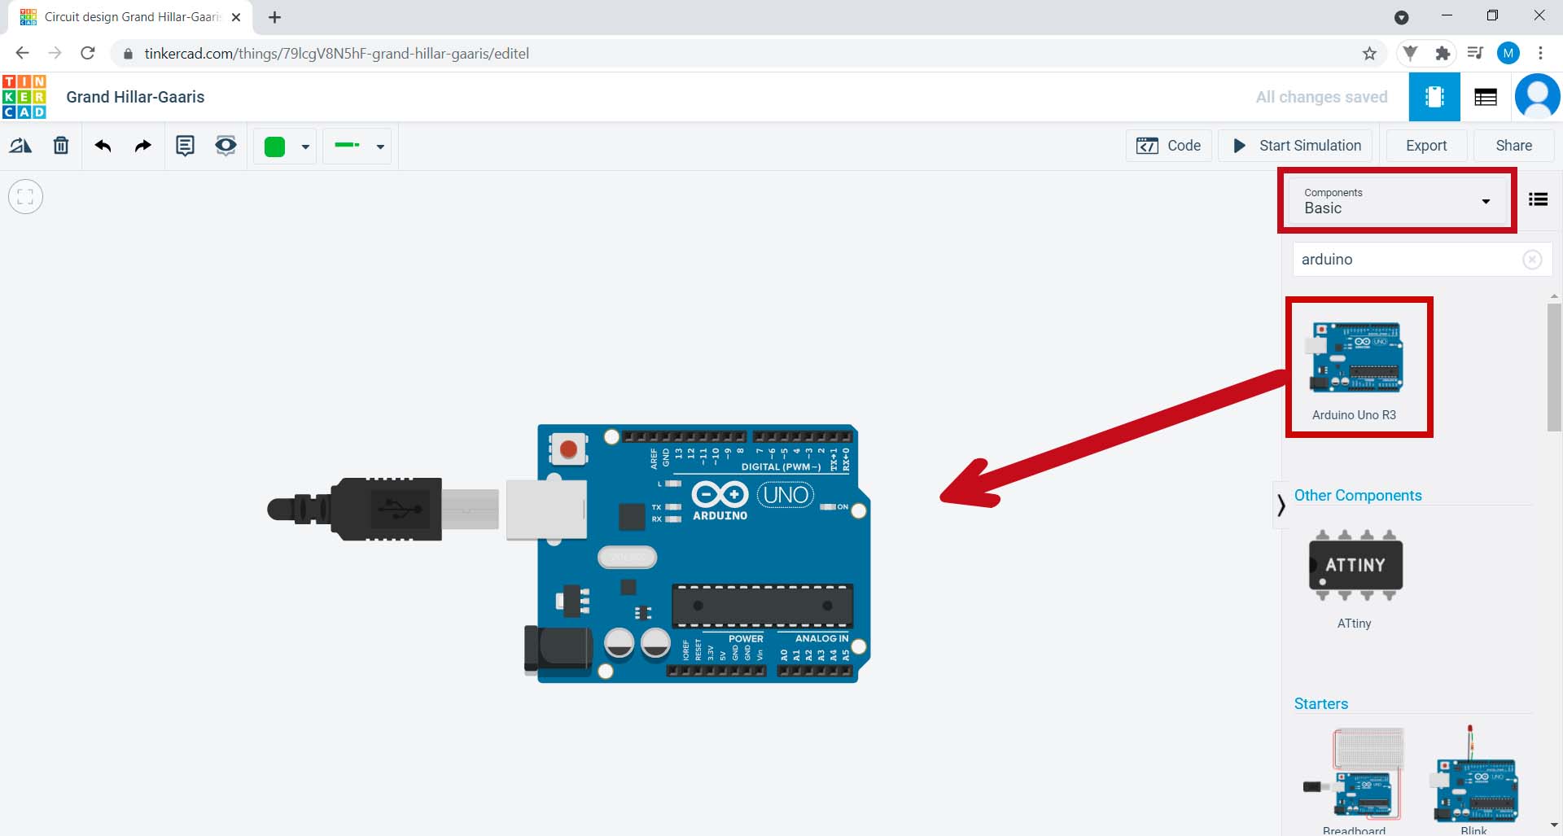Select the Blink starter

tap(1473, 780)
